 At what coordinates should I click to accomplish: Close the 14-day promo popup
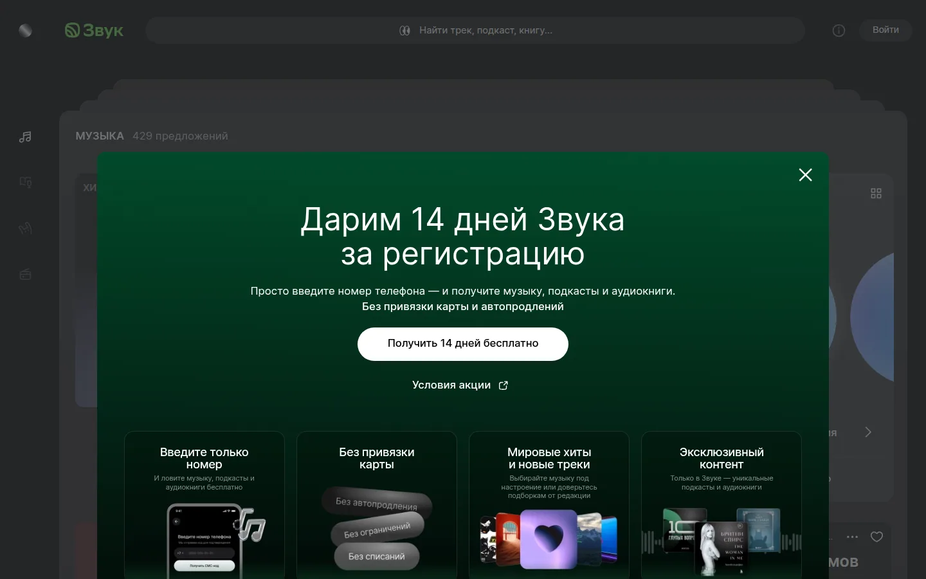(x=805, y=175)
